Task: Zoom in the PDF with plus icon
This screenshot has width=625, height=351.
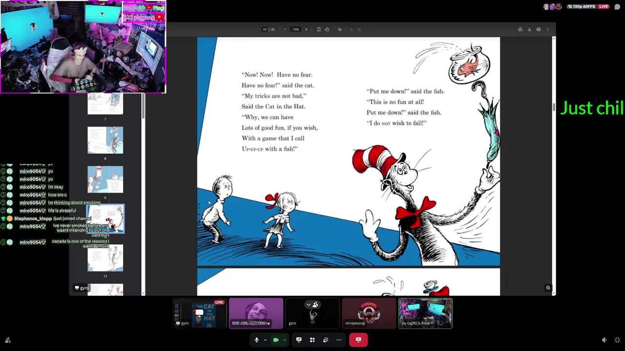Action: [x=306, y=29]
